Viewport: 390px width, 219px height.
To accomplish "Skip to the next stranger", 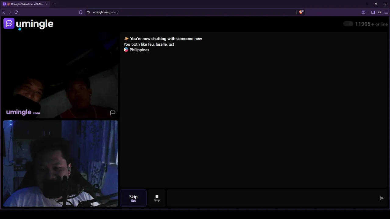I will coord(133,198).
